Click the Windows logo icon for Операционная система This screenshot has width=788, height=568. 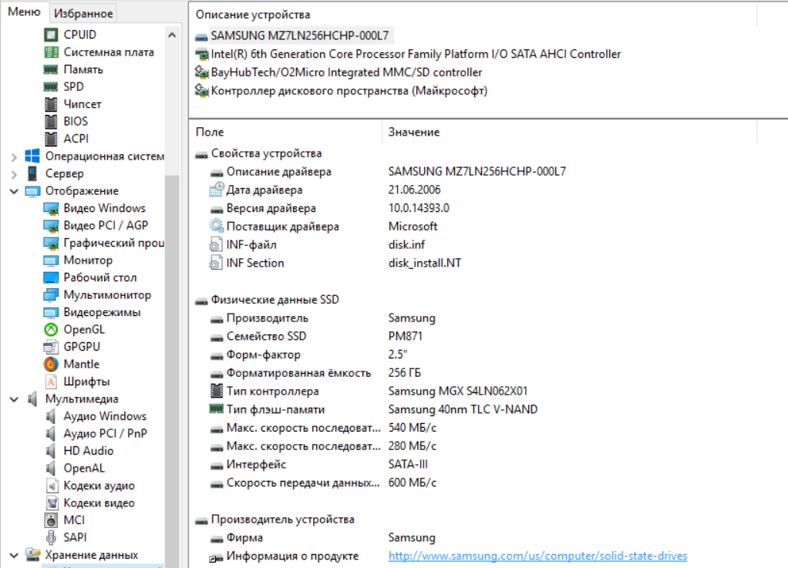pyautogui.click(x=32, y=156)
